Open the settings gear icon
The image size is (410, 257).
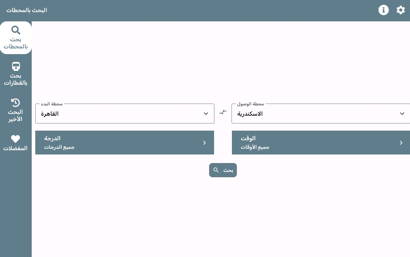(400, 10)
